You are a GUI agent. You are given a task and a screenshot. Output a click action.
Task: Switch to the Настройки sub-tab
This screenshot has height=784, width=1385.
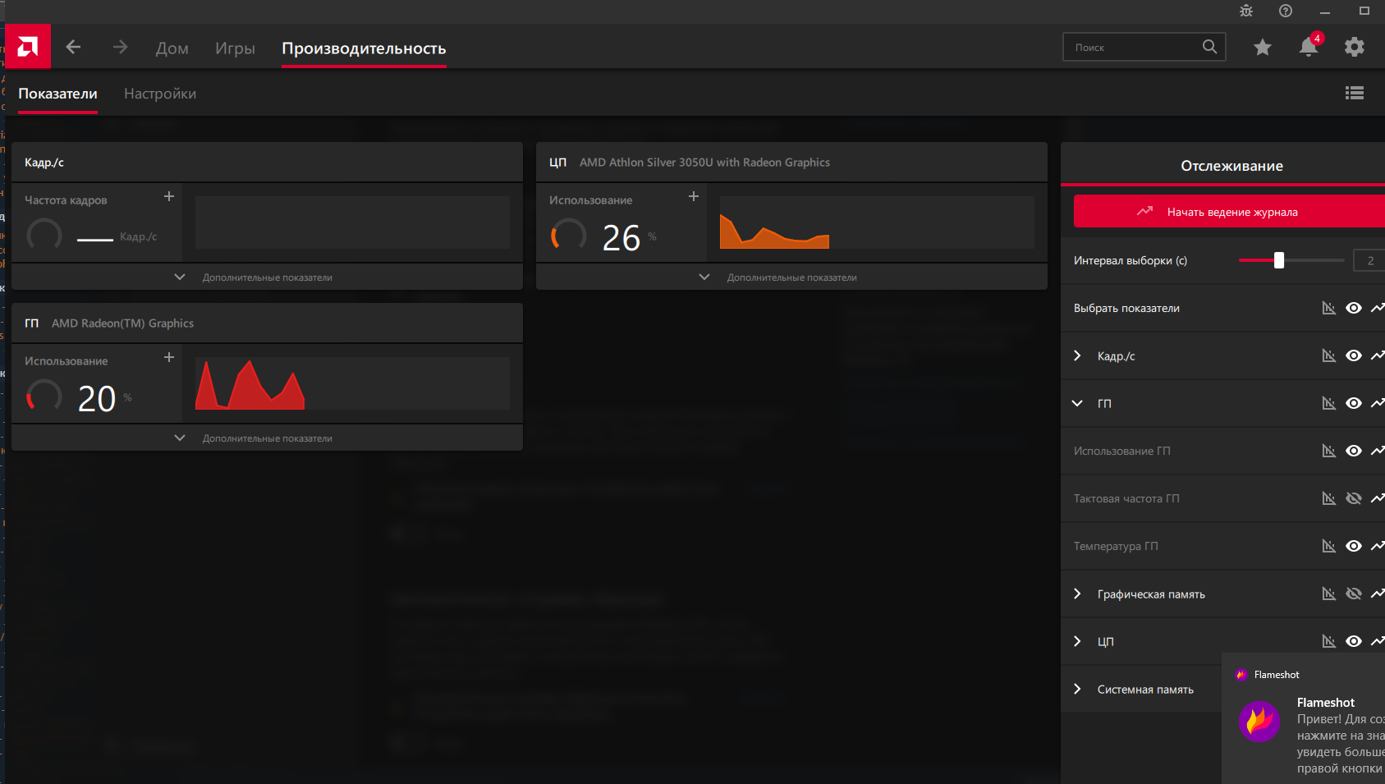[x=160, y=94]
